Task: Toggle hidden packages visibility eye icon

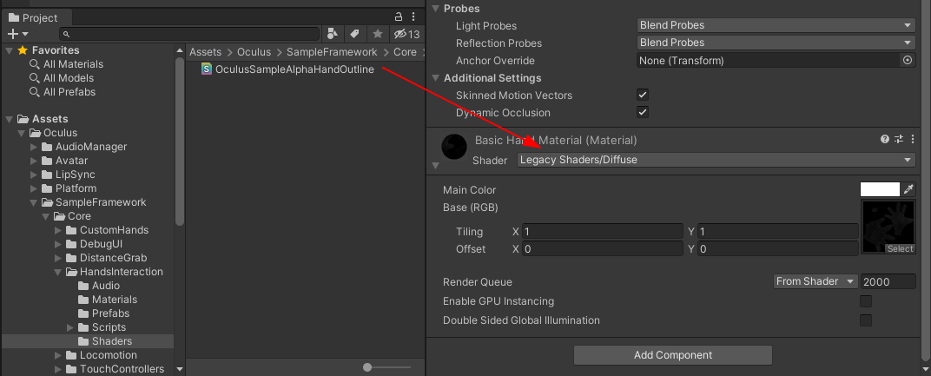Action: tap(400, 34)
